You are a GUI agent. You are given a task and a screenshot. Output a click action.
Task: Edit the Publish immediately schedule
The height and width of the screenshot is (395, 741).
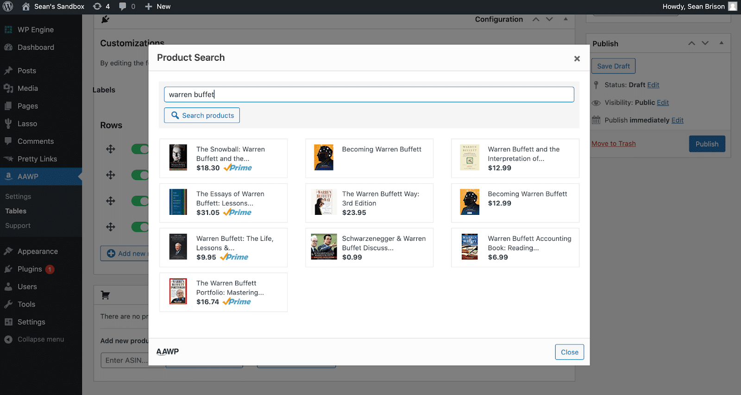click(x=678, y=120)
